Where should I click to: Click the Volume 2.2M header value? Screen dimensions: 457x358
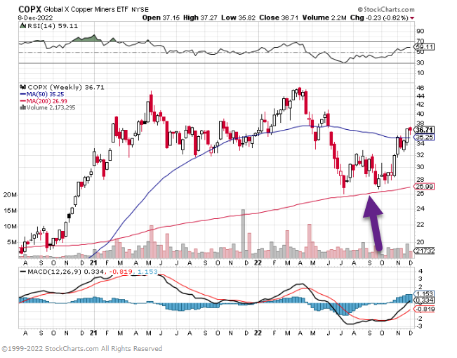click(x=324, y=18)
